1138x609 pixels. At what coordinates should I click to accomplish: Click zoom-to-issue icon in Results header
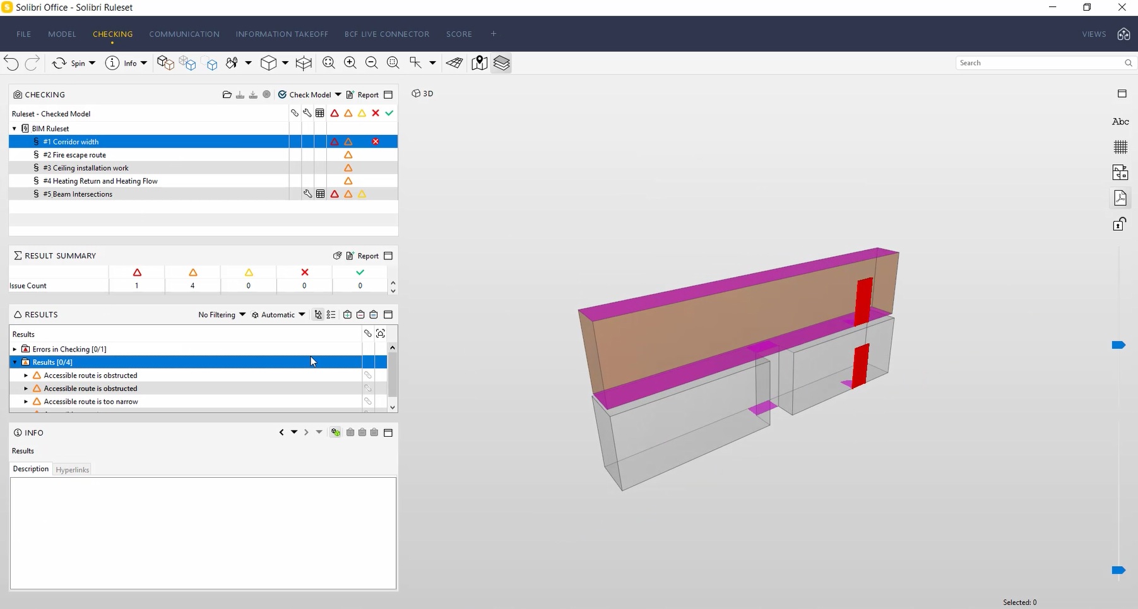(381, 333)
